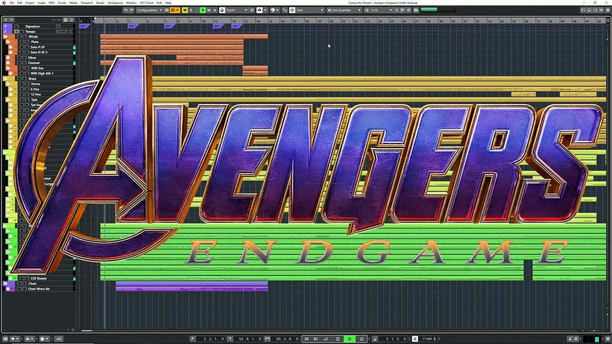This screenshot has width=612, height=344.
Task: Open the MIDI menu
Action: [52, 3]
